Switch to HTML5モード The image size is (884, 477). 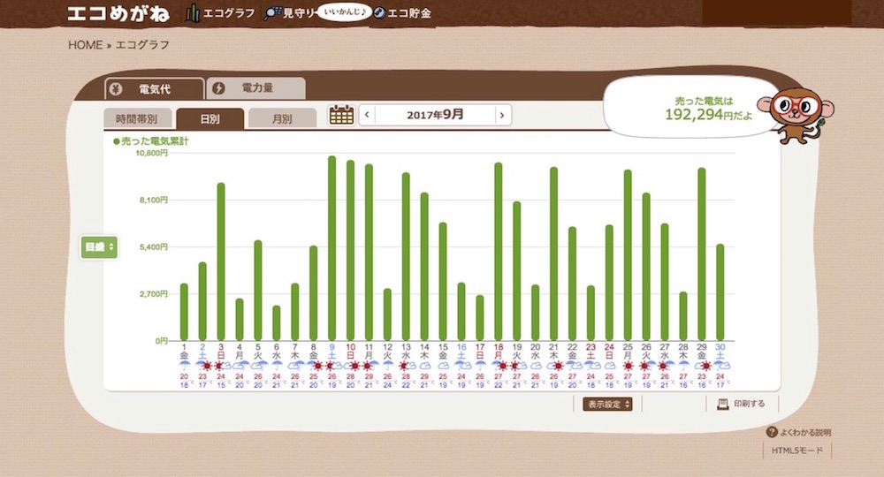[797, 450]
